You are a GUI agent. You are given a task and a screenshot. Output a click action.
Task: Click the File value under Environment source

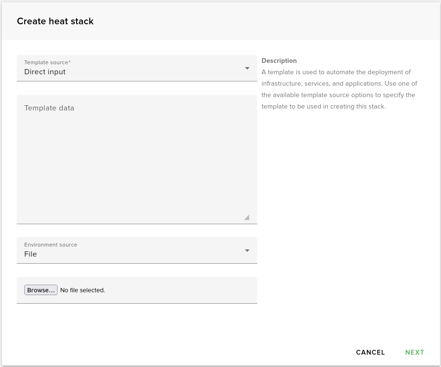[30, 254]
